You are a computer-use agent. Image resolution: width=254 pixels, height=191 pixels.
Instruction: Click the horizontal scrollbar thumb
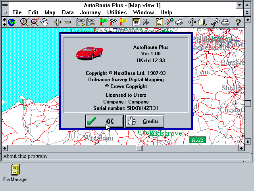point(139,148)
